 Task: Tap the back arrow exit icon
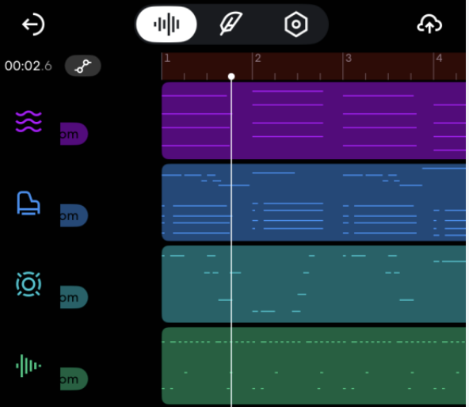coord(33,25)
